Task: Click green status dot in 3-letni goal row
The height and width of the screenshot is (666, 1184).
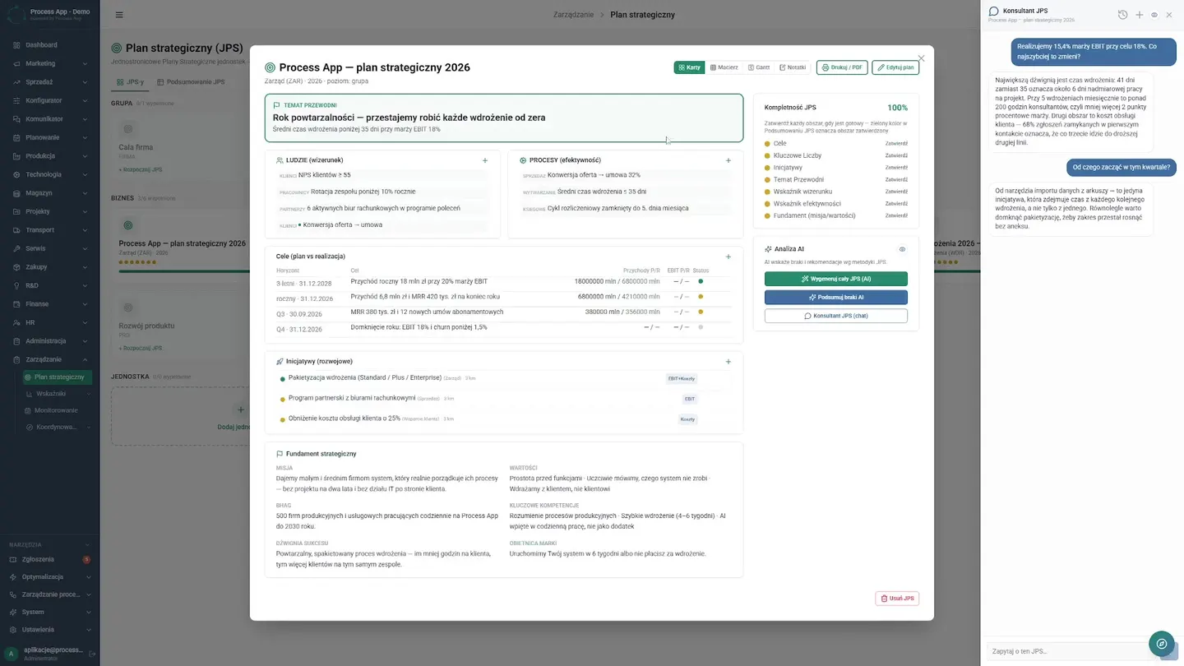Action: pos(701,281)
